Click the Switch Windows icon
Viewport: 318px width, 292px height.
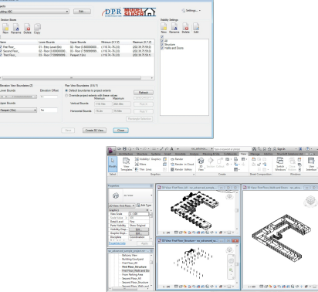(x=280, y=164)
